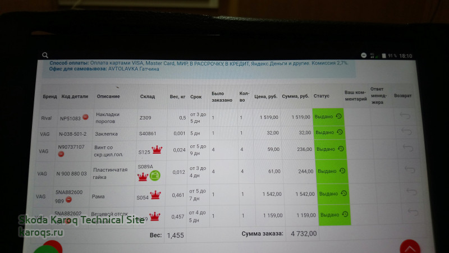
Task: Click the return arrow for the Пластинчатая гайка row
Action: pyautogui.click(x=410, y=170)
